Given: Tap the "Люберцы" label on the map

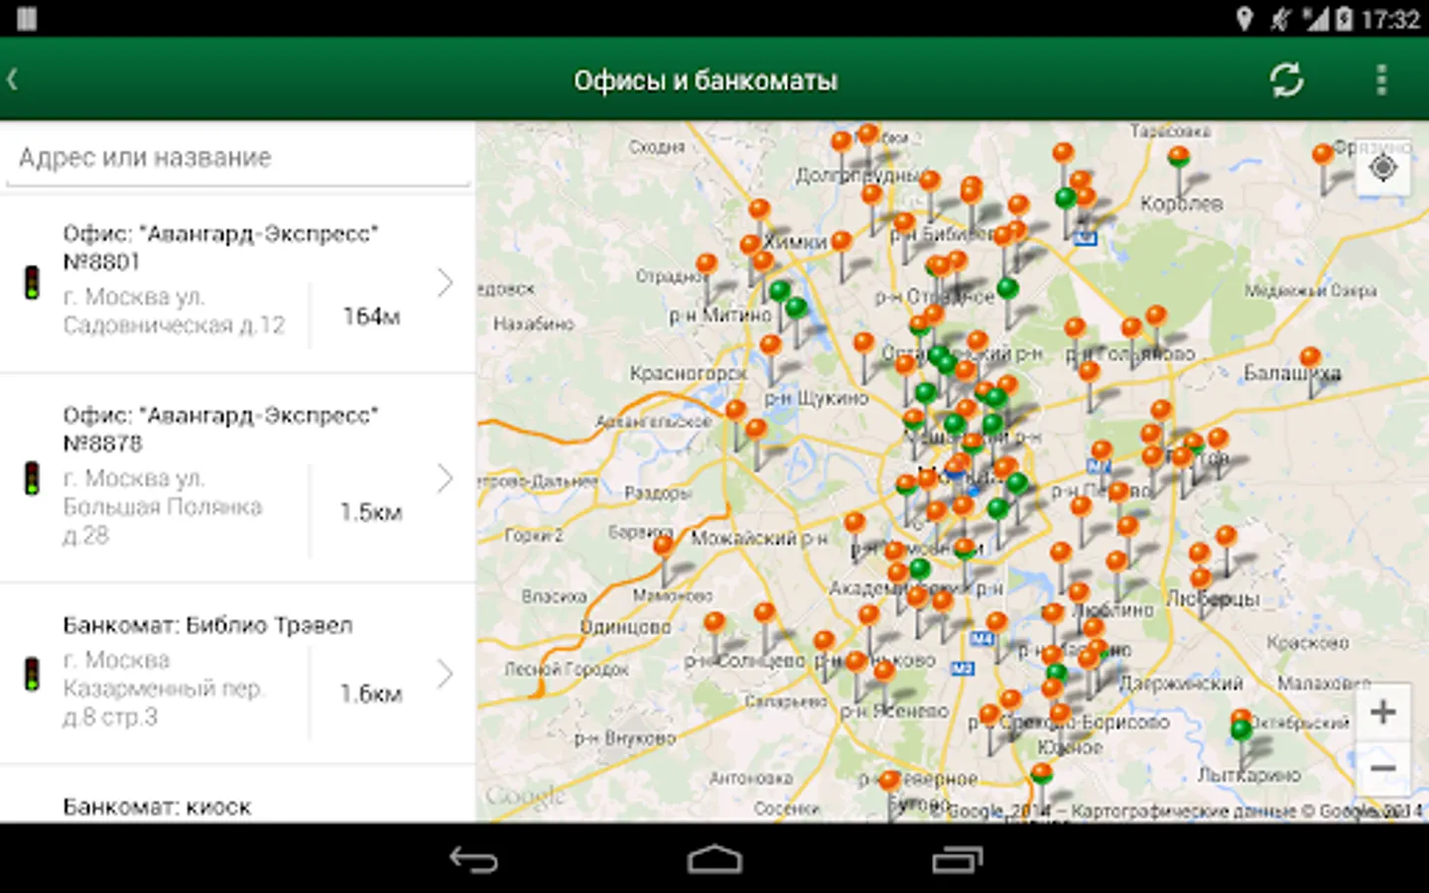Looking at the screenshot, I should [x=1213, y=598].
